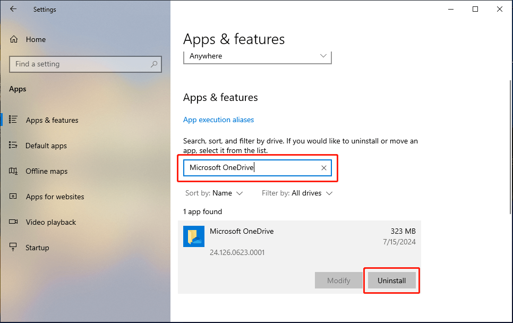Click the Video playback camera icon
The image size is (513, 323).
click(13, 222)
